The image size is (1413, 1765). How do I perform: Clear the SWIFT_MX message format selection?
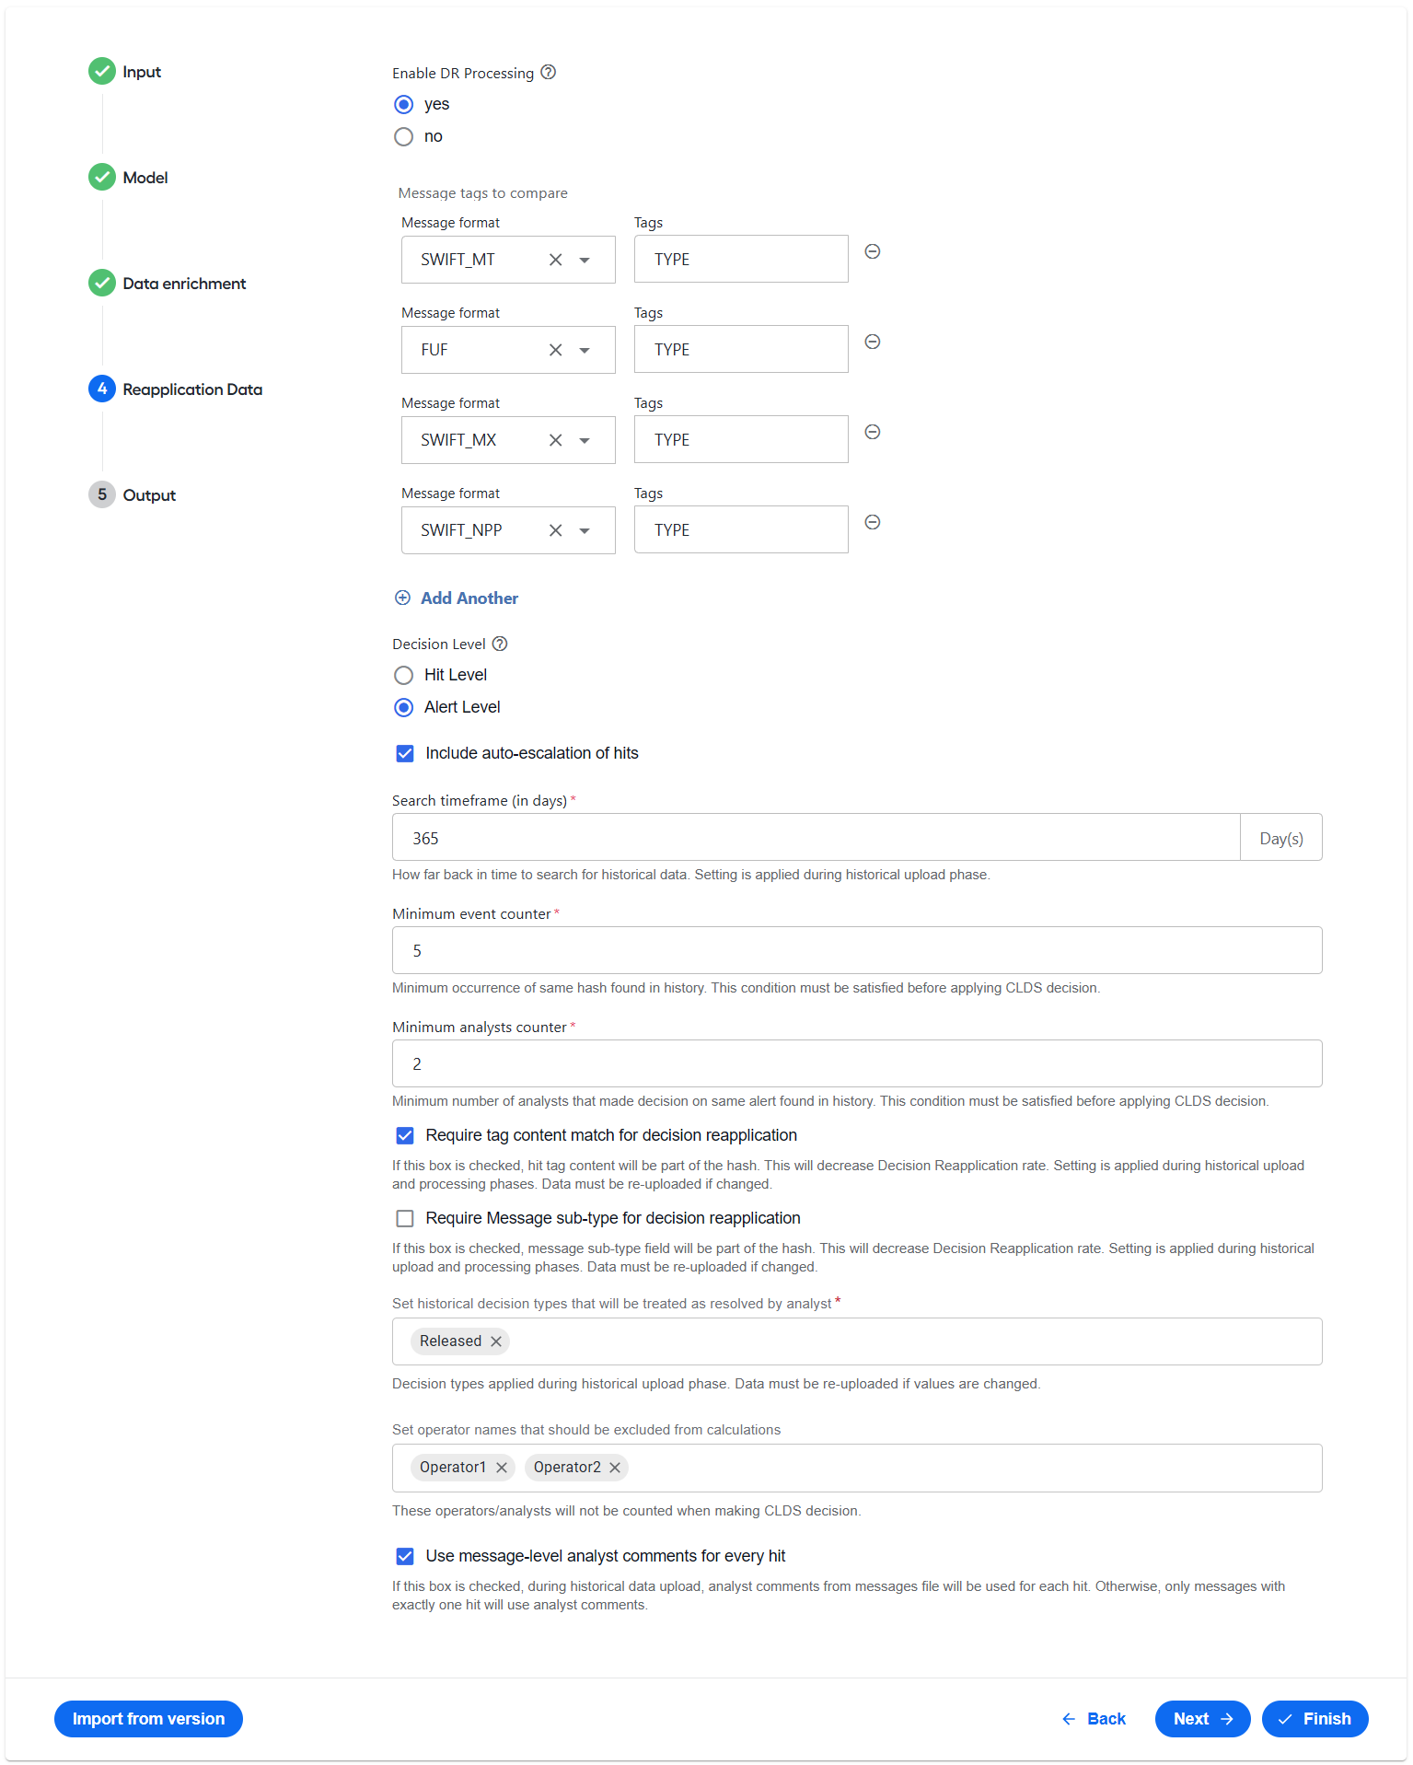pos(555,440)
